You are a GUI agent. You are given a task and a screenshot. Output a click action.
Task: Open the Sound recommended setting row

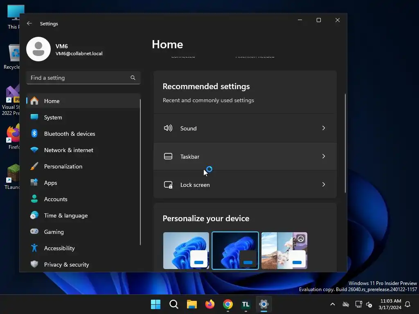pos(245,128)
